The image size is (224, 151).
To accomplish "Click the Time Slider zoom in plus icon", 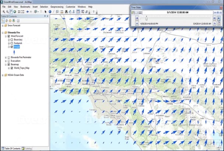I will click(x=218, y=13).
